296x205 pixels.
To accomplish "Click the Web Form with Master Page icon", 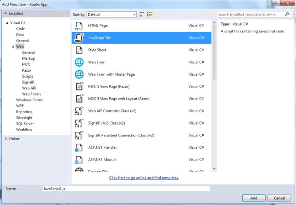I will [x=79, y=74].
